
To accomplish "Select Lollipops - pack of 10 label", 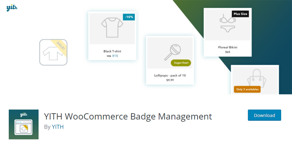I will point(170,75).
